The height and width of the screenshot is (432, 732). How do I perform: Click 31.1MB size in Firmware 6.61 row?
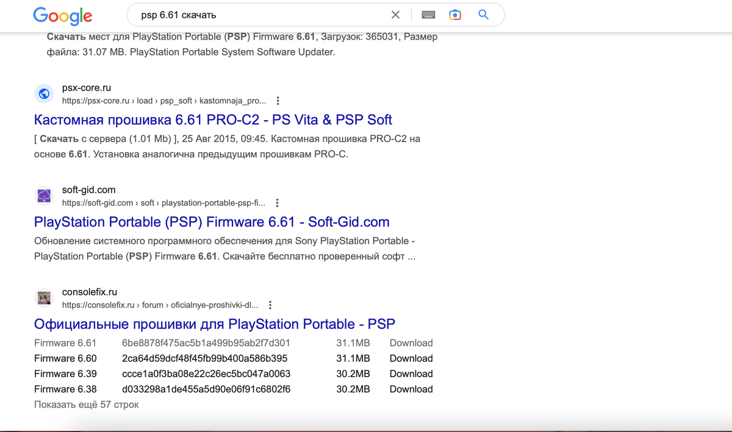pyautogui.click(x=353, y=343)
